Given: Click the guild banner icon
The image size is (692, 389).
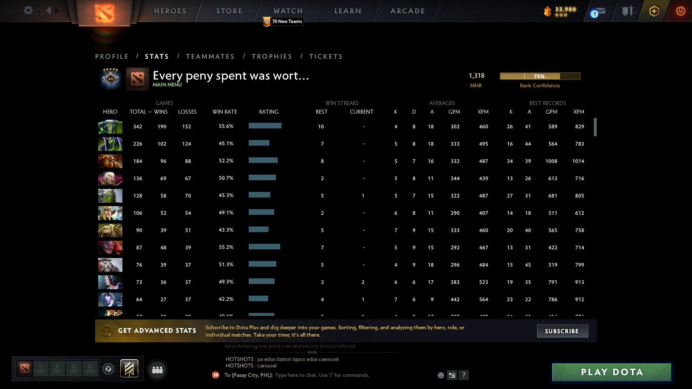Looking at the screenshot, I should pos(129,369).
